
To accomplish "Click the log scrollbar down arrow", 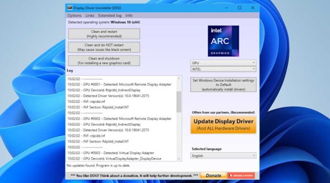I will [179, 159].
